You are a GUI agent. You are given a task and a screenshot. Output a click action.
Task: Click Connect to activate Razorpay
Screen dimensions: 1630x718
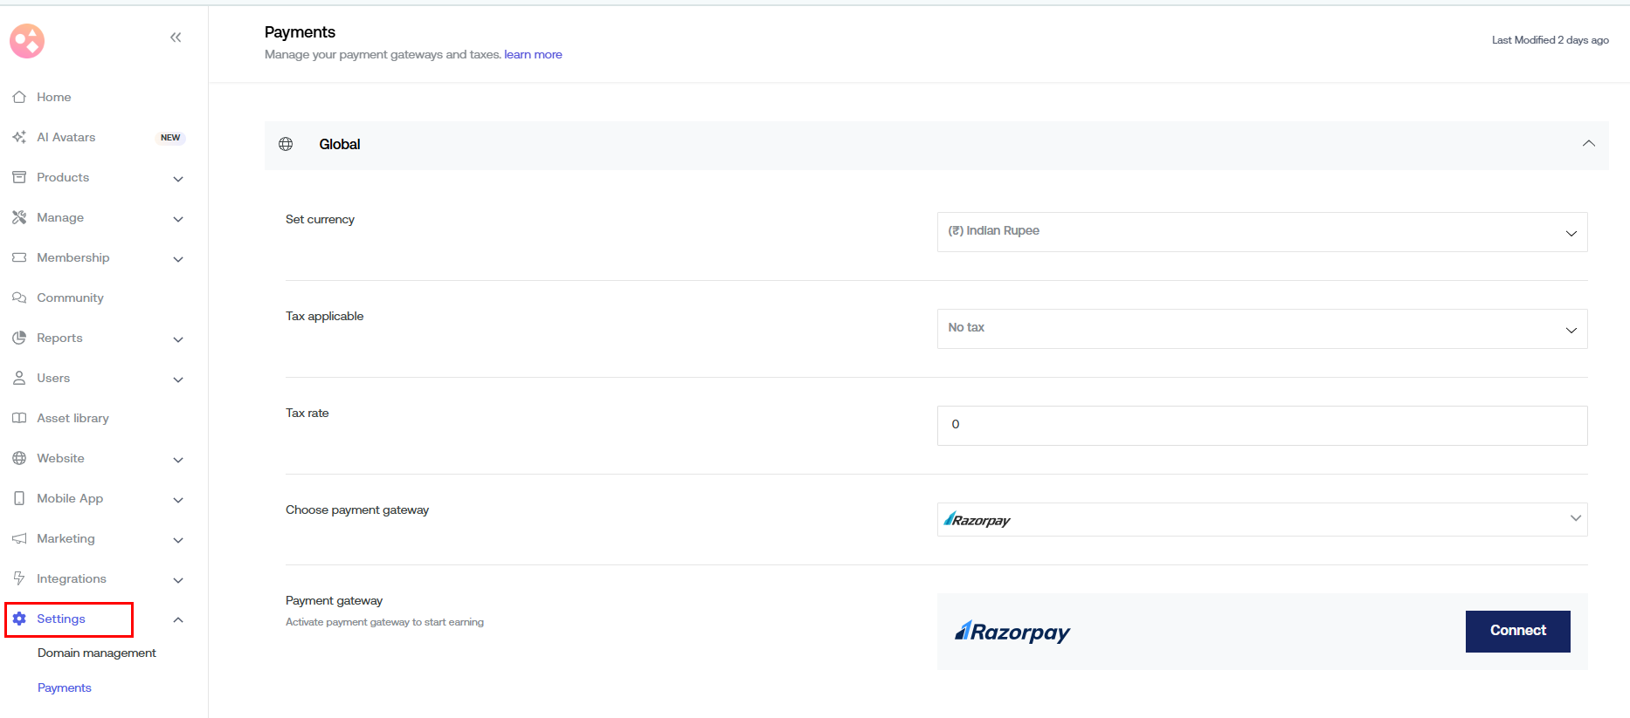tap(1517, 631)
